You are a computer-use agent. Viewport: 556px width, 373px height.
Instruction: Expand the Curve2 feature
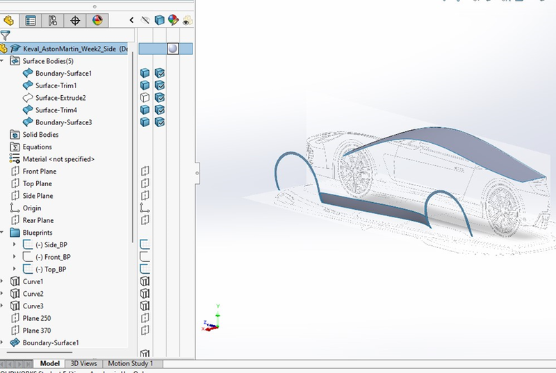pyautogui.click(x=2, y=294)
